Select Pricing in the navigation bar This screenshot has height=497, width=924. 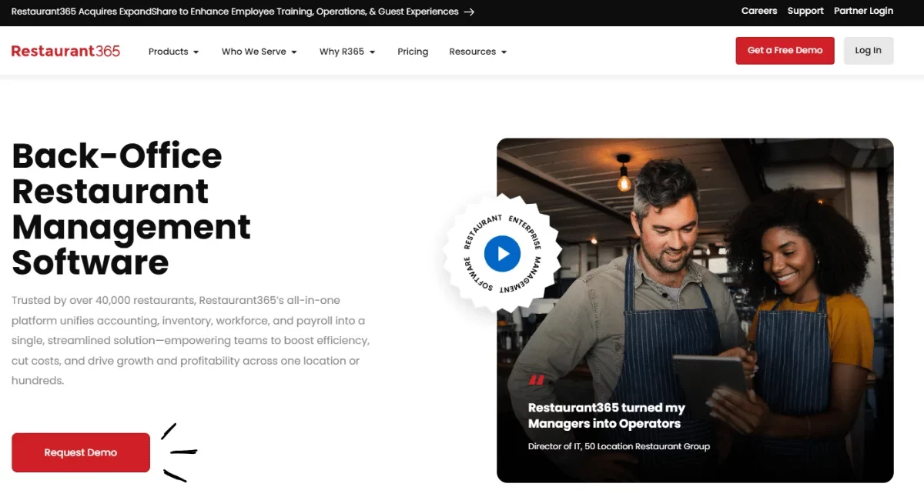pyautogui.click(x=413, y=52)
